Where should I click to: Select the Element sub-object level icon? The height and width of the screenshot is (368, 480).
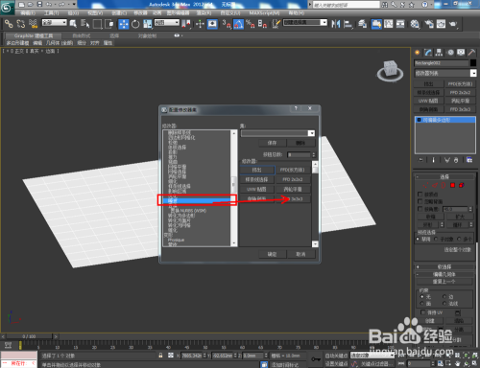coord(462,185)
